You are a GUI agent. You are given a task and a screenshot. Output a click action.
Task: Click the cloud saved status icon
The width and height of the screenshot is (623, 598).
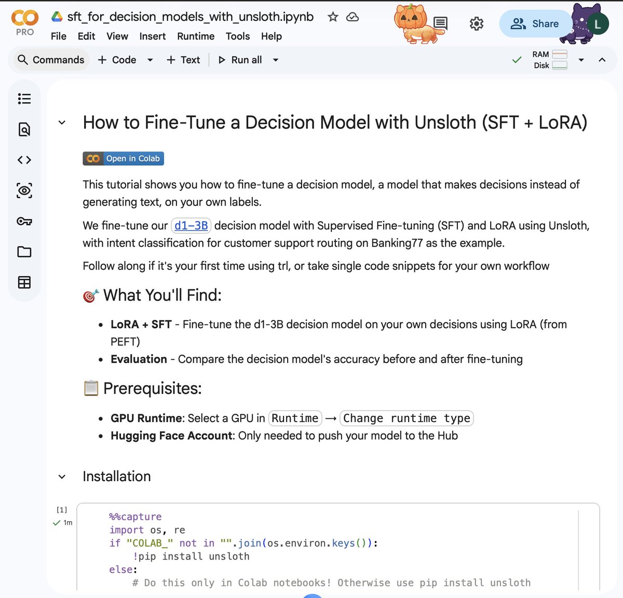click(353, 17)
